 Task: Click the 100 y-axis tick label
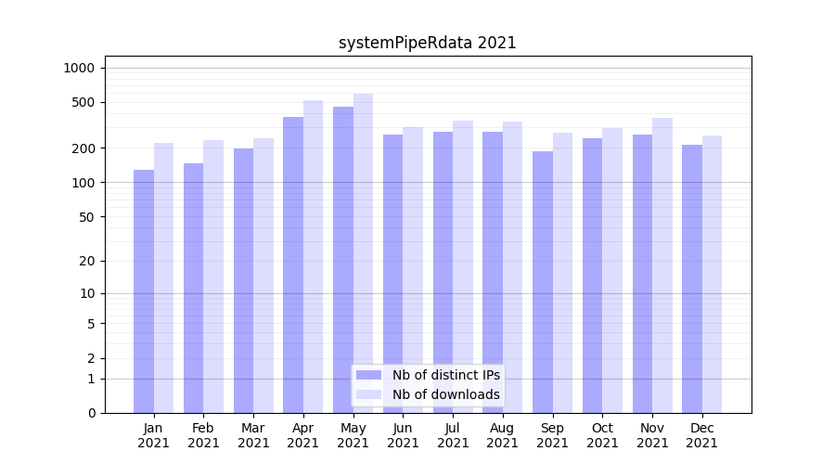(x=83, y=183)
